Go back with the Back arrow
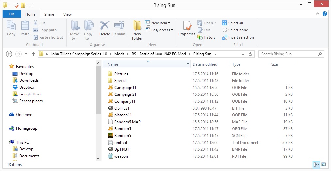Screen dimensions: 331x171 point(9,54)
